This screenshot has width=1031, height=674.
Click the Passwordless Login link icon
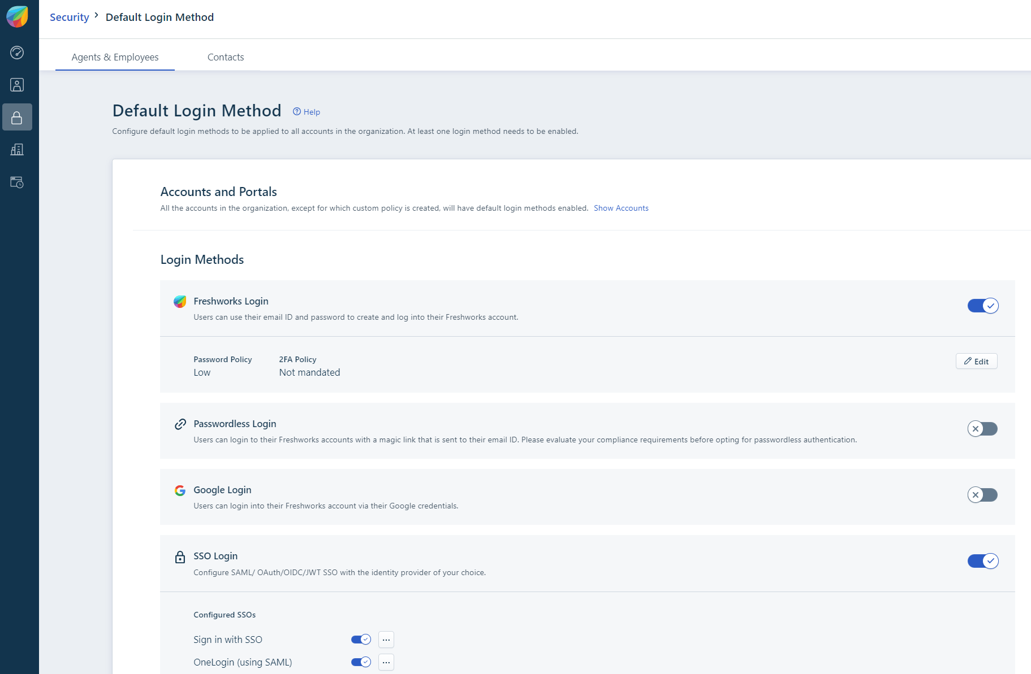click(180, 424)
